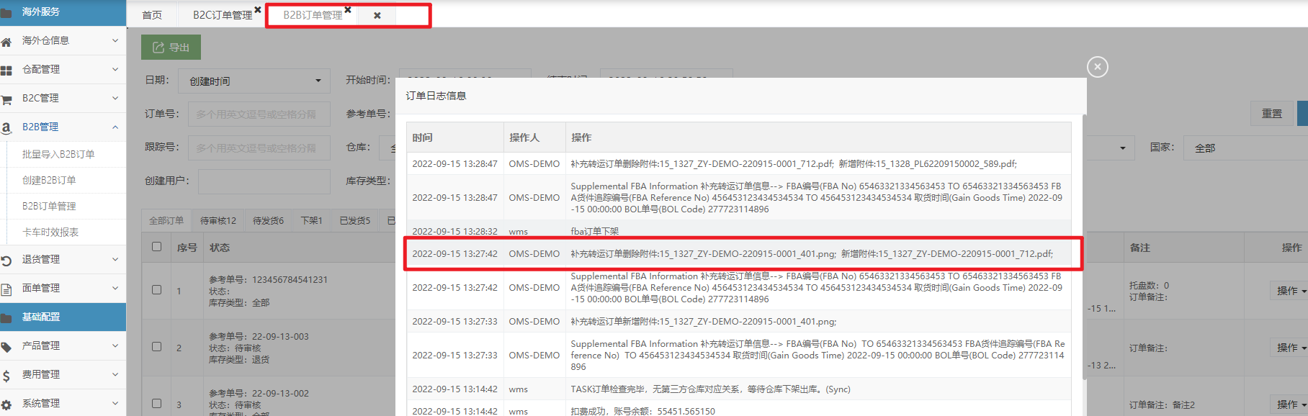Click the 'fba订单下架' log entry
This screenshot has width=1308, height=416.
tap(595, 231)
